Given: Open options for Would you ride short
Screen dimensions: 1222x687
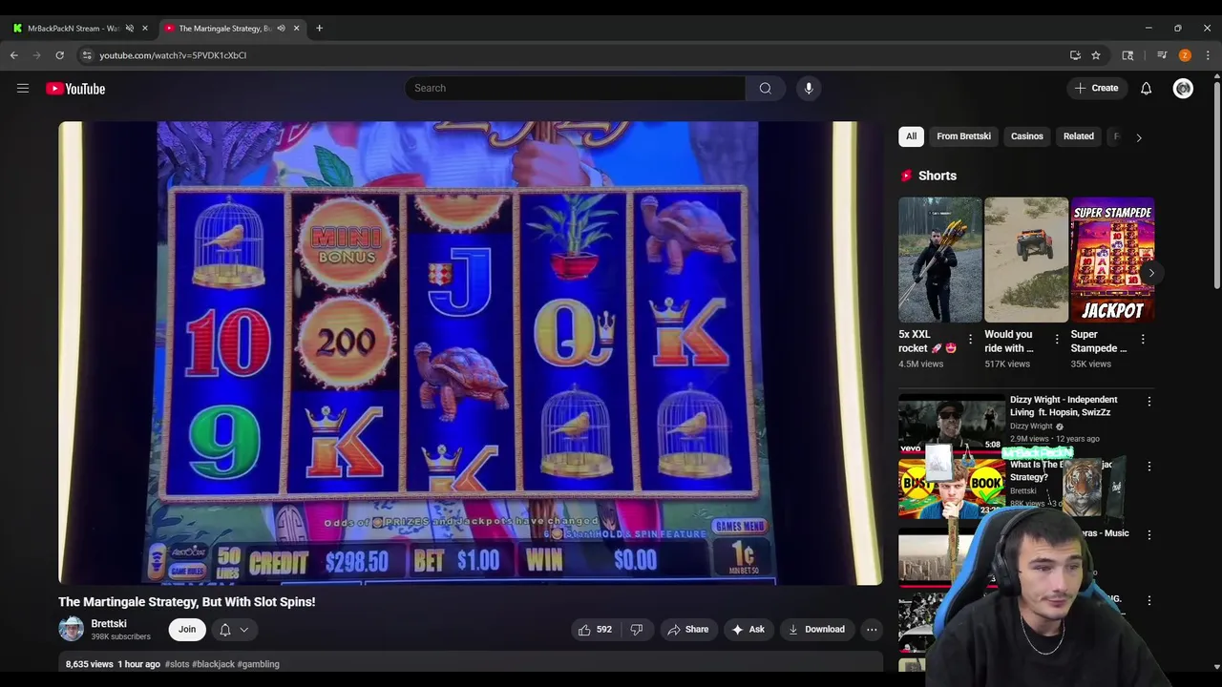Looking at the screenshot, I should (1057, 339).
